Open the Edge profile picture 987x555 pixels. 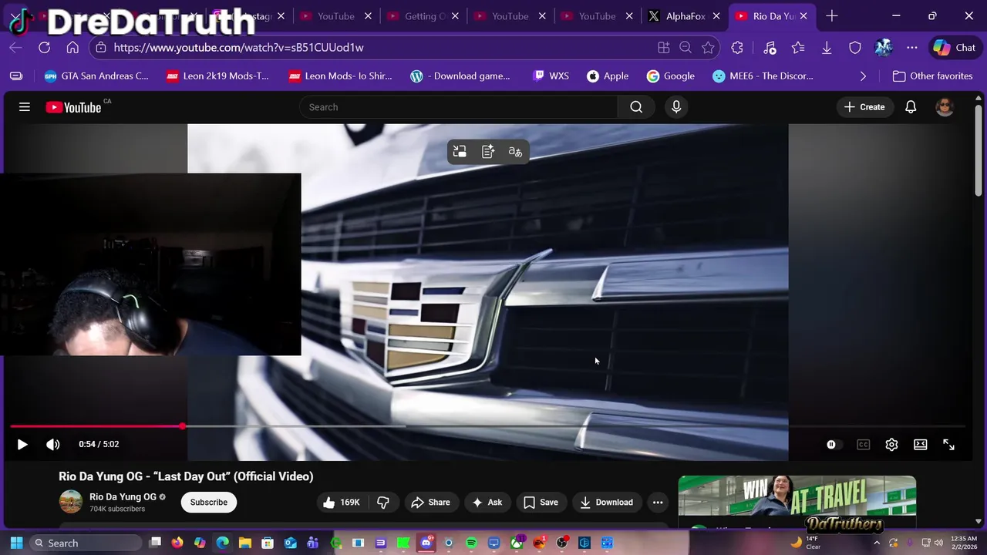pos(884,48)
